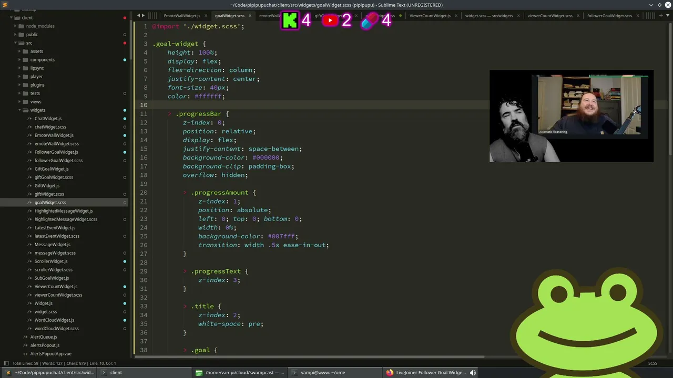
Task: Expand the assets folder
Action: 19,51
